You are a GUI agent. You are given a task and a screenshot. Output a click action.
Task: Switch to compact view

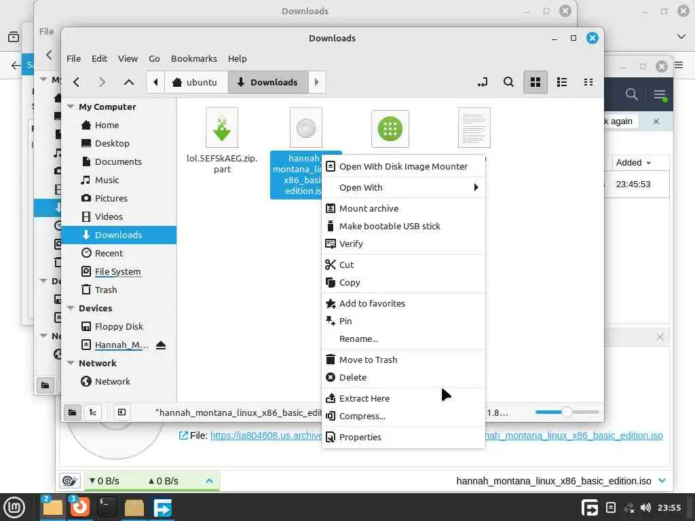click(x=588, y=82)
